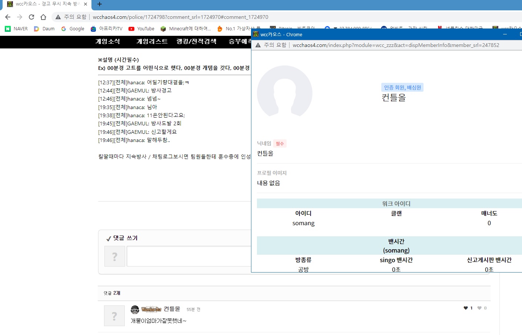Click the chat log line [12:44] 방사경고

(135, 90)
